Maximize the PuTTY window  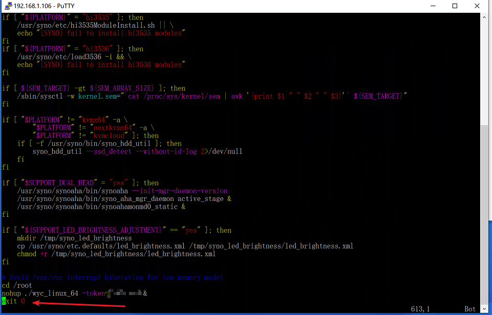(455, 6)
